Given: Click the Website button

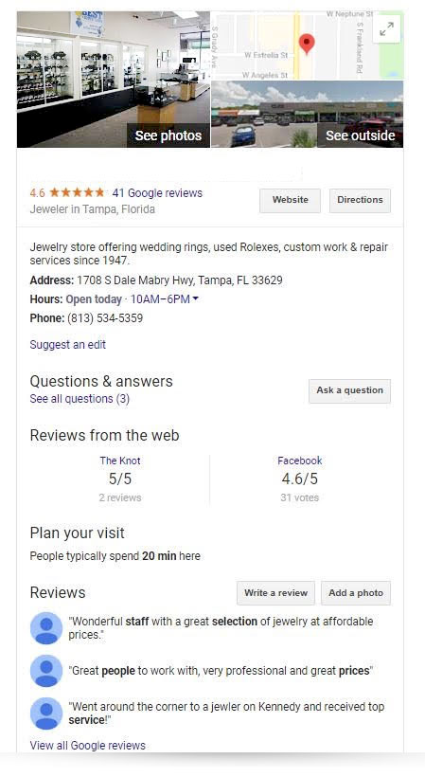Looking at the screenshot, I should (290, 200).
